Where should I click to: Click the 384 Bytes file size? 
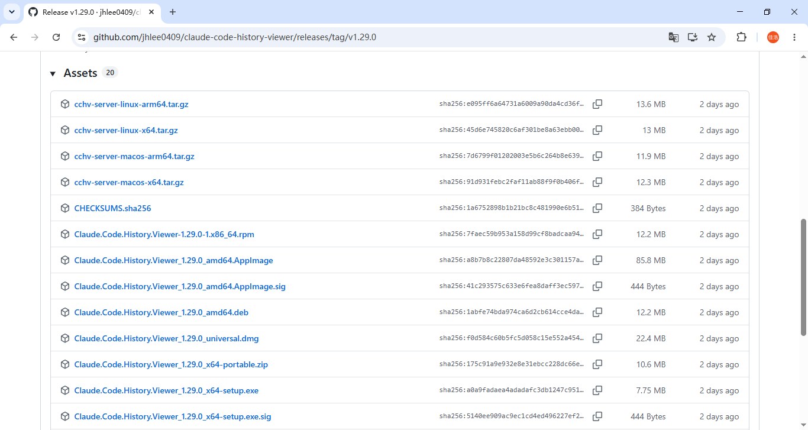(x=648, y=208)
